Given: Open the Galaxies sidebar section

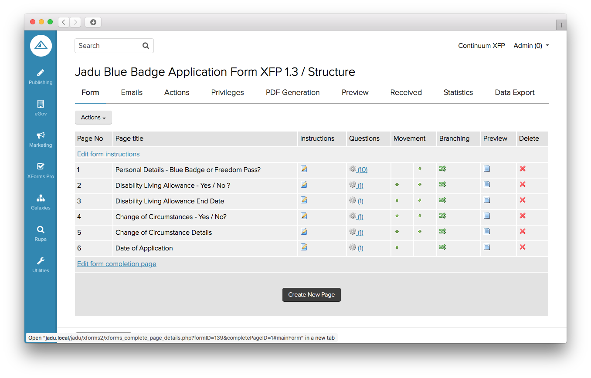Looking at the screenshot, I should pos(41,202).
